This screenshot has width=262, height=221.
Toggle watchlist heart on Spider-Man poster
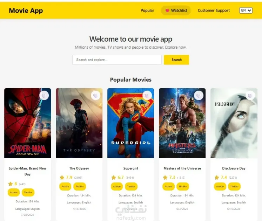(x=44, y=96)
